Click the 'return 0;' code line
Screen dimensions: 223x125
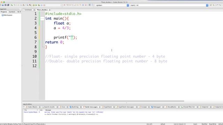(55, 42)
